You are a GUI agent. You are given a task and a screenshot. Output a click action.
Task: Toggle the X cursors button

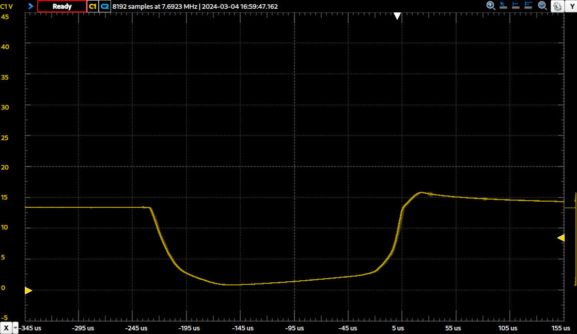pyautogui.click(x=6, y=328)
